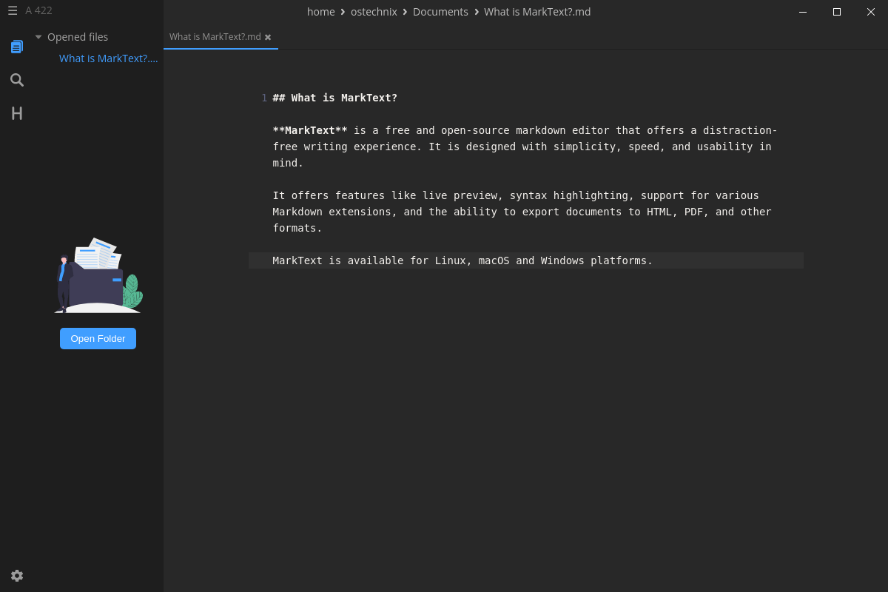Click the word count indicator showing 422
This screenshot has height=592, width=888.
38,11
